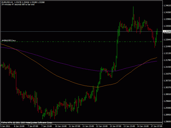Screen dimensions: 171x128
Task: Click price scale value 1.31780
Action: (x=167, y=60)
